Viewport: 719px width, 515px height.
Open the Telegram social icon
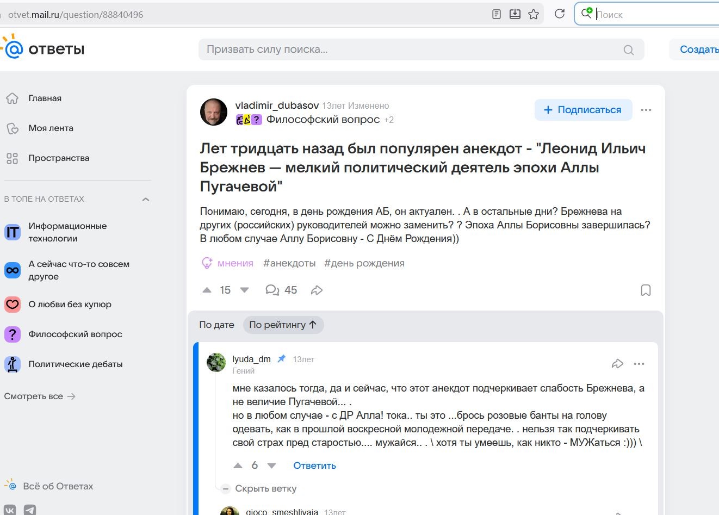(x=30, y=510)
